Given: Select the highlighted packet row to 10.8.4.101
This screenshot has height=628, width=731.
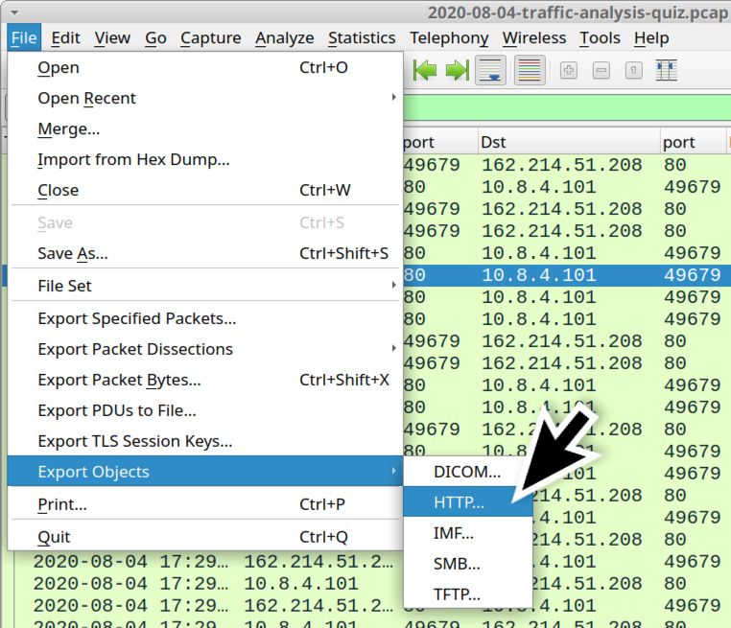Looking at the screenshot, I should pyautogui.click(x=567, y=275).
